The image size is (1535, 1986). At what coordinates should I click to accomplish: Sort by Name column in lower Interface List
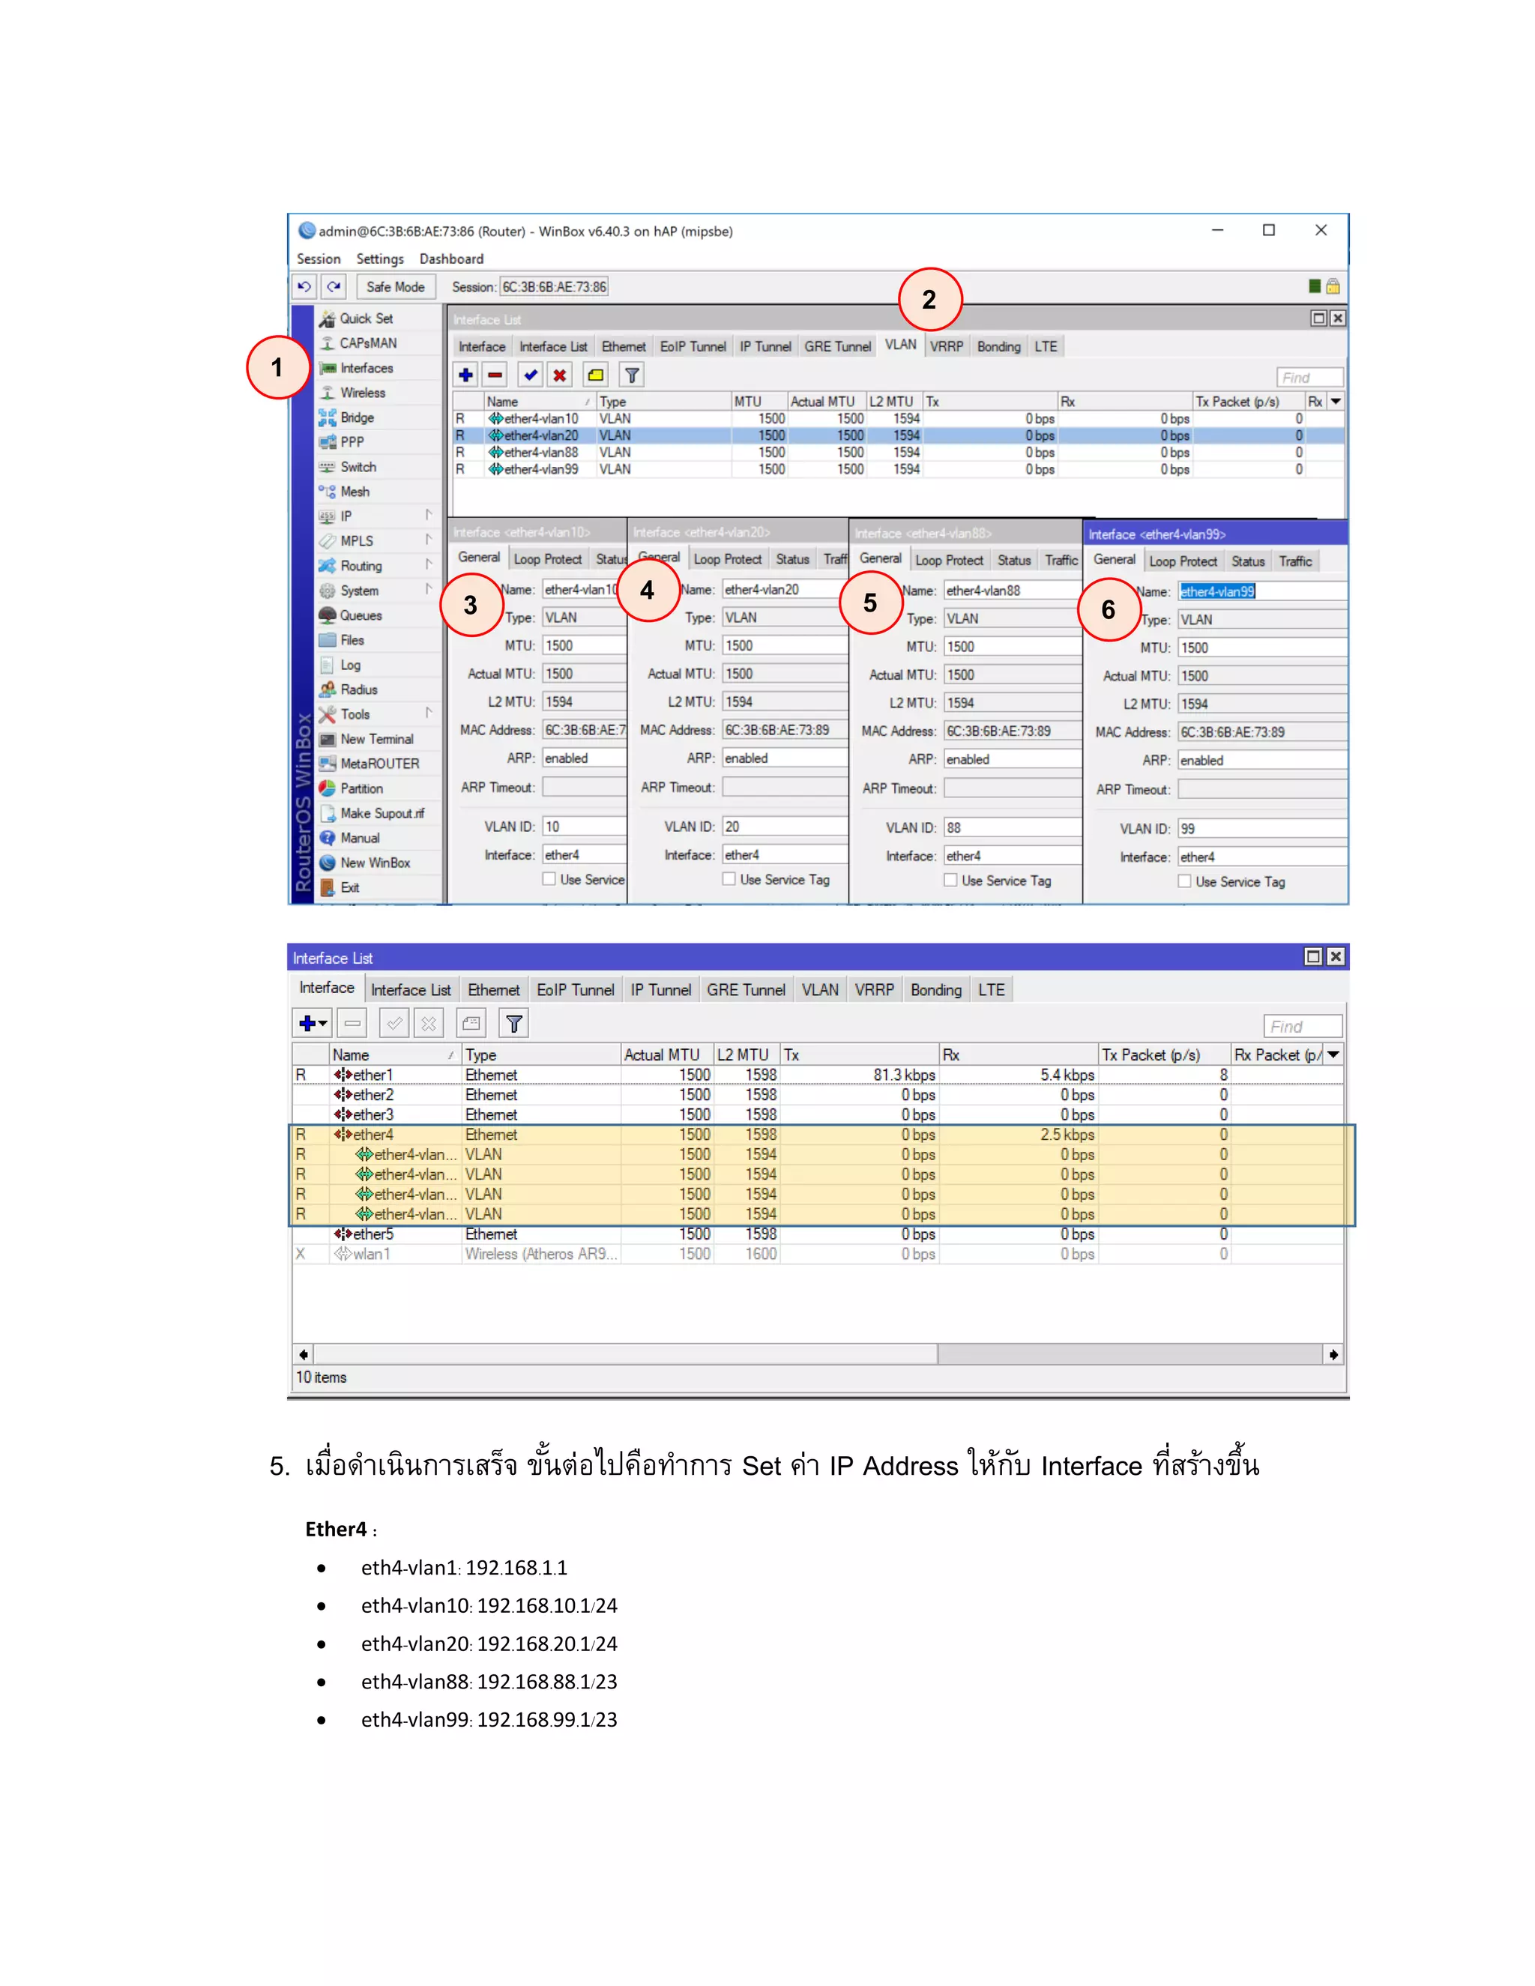tap(395, 1055)
